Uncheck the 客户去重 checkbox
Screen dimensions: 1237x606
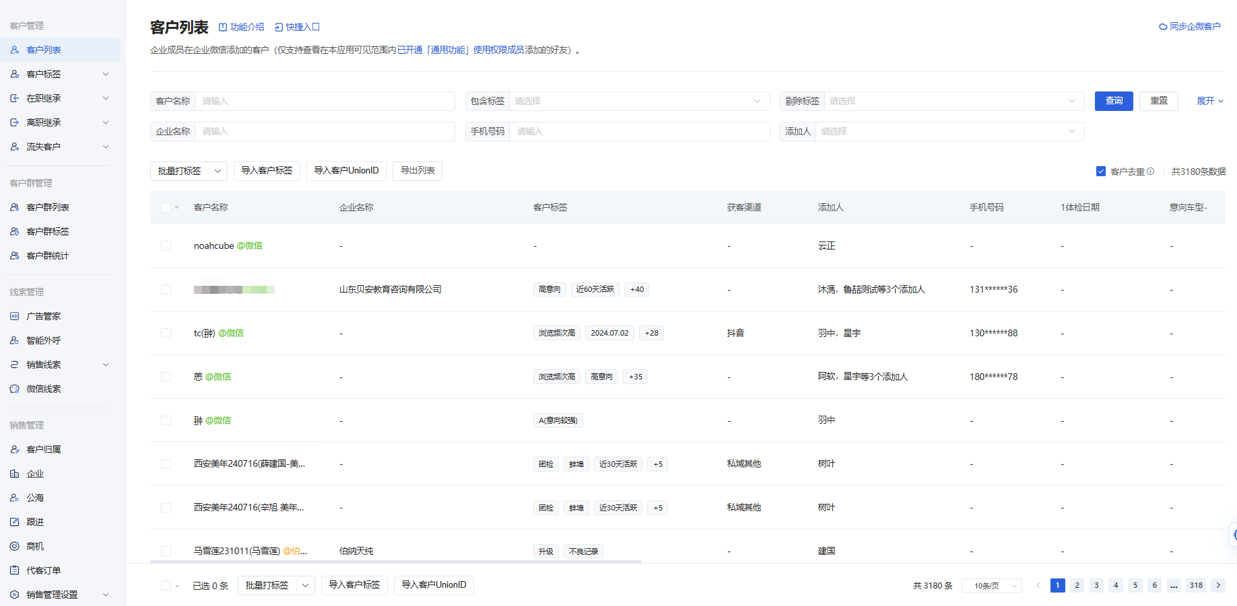tap(1101, 172)
